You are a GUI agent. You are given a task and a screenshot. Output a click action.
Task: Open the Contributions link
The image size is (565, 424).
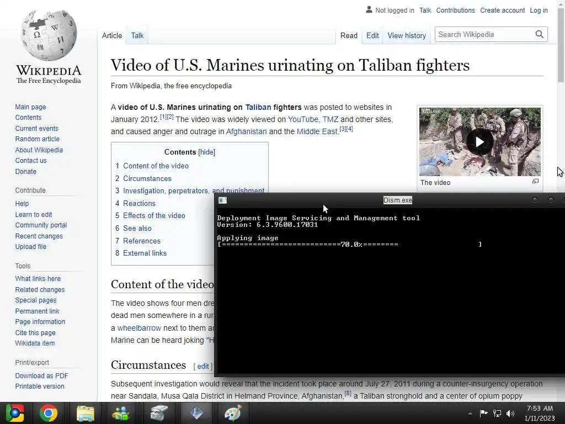(x=455, y=10)
